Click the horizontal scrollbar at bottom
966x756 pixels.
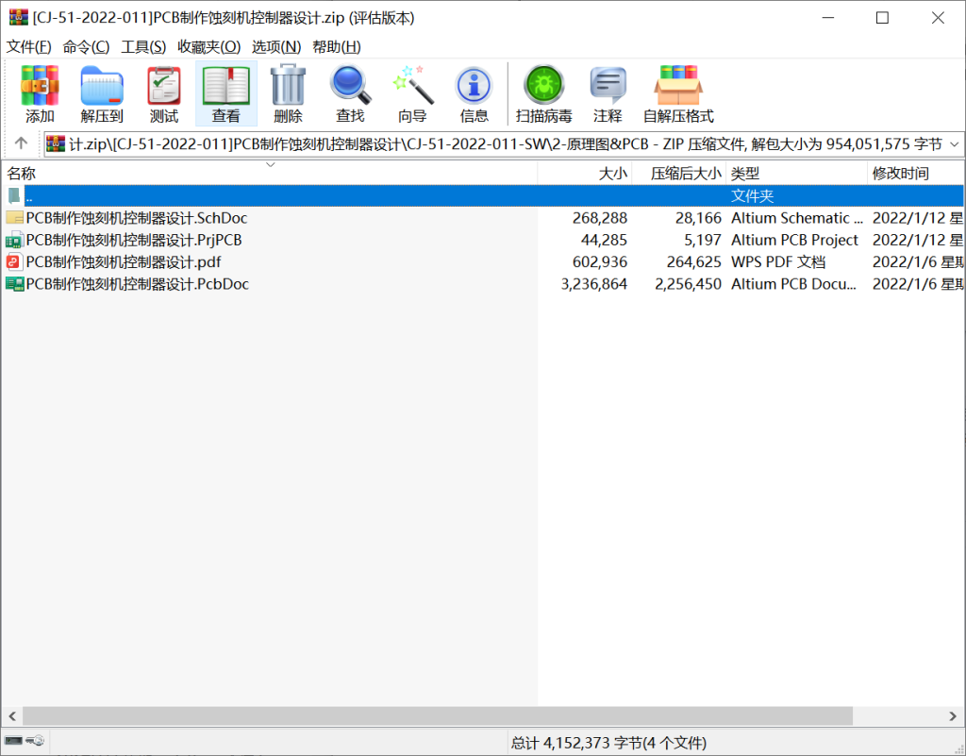pyautogui.click(x=437, y=716)
